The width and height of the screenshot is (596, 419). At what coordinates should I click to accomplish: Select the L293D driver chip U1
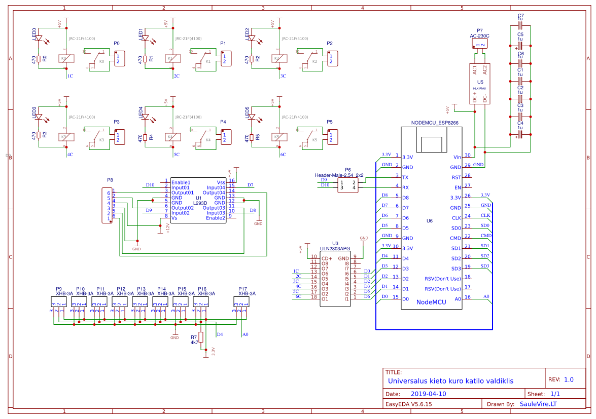pos(198,201)
